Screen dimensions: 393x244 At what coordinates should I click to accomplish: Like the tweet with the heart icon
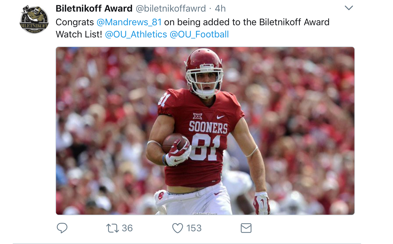[x=178, y=228]
